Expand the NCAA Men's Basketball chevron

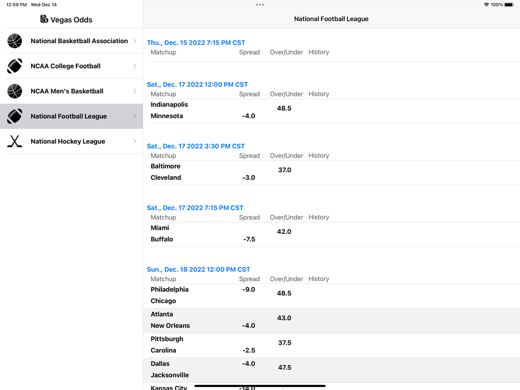tap(135, 91)
